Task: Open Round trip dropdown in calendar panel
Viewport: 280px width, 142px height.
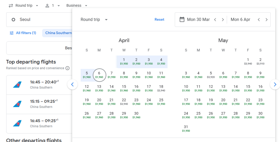Action: tap(94, 20)
